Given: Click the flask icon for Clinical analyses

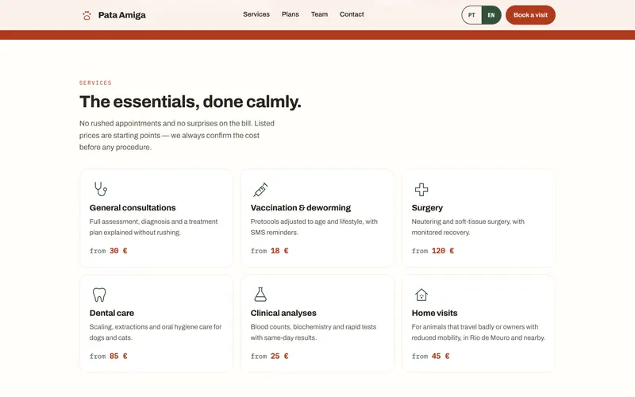Looking at the screenshot, I should point(260,295).
